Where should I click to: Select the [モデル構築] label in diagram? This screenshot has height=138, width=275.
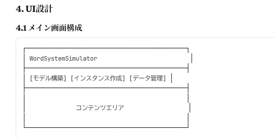(48, 78)
